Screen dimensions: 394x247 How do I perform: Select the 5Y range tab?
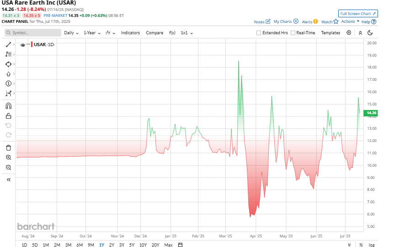(x=132, y=245)
